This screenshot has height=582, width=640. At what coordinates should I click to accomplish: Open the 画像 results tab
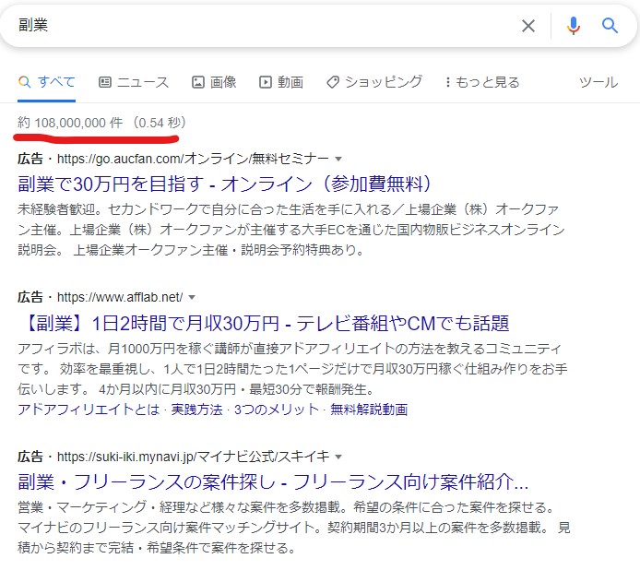214,82
